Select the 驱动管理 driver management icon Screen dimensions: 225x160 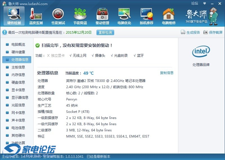coord(102,16)
